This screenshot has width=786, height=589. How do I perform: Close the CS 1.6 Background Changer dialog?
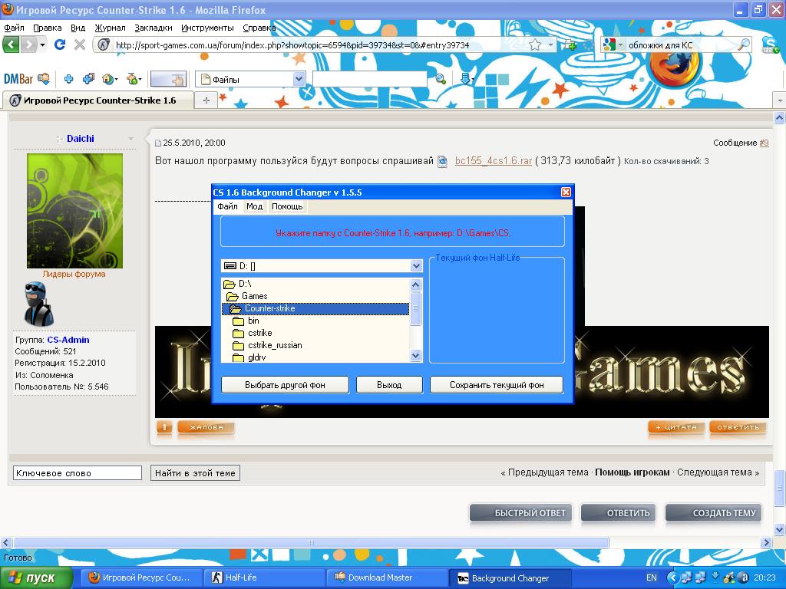pos(566,192)
